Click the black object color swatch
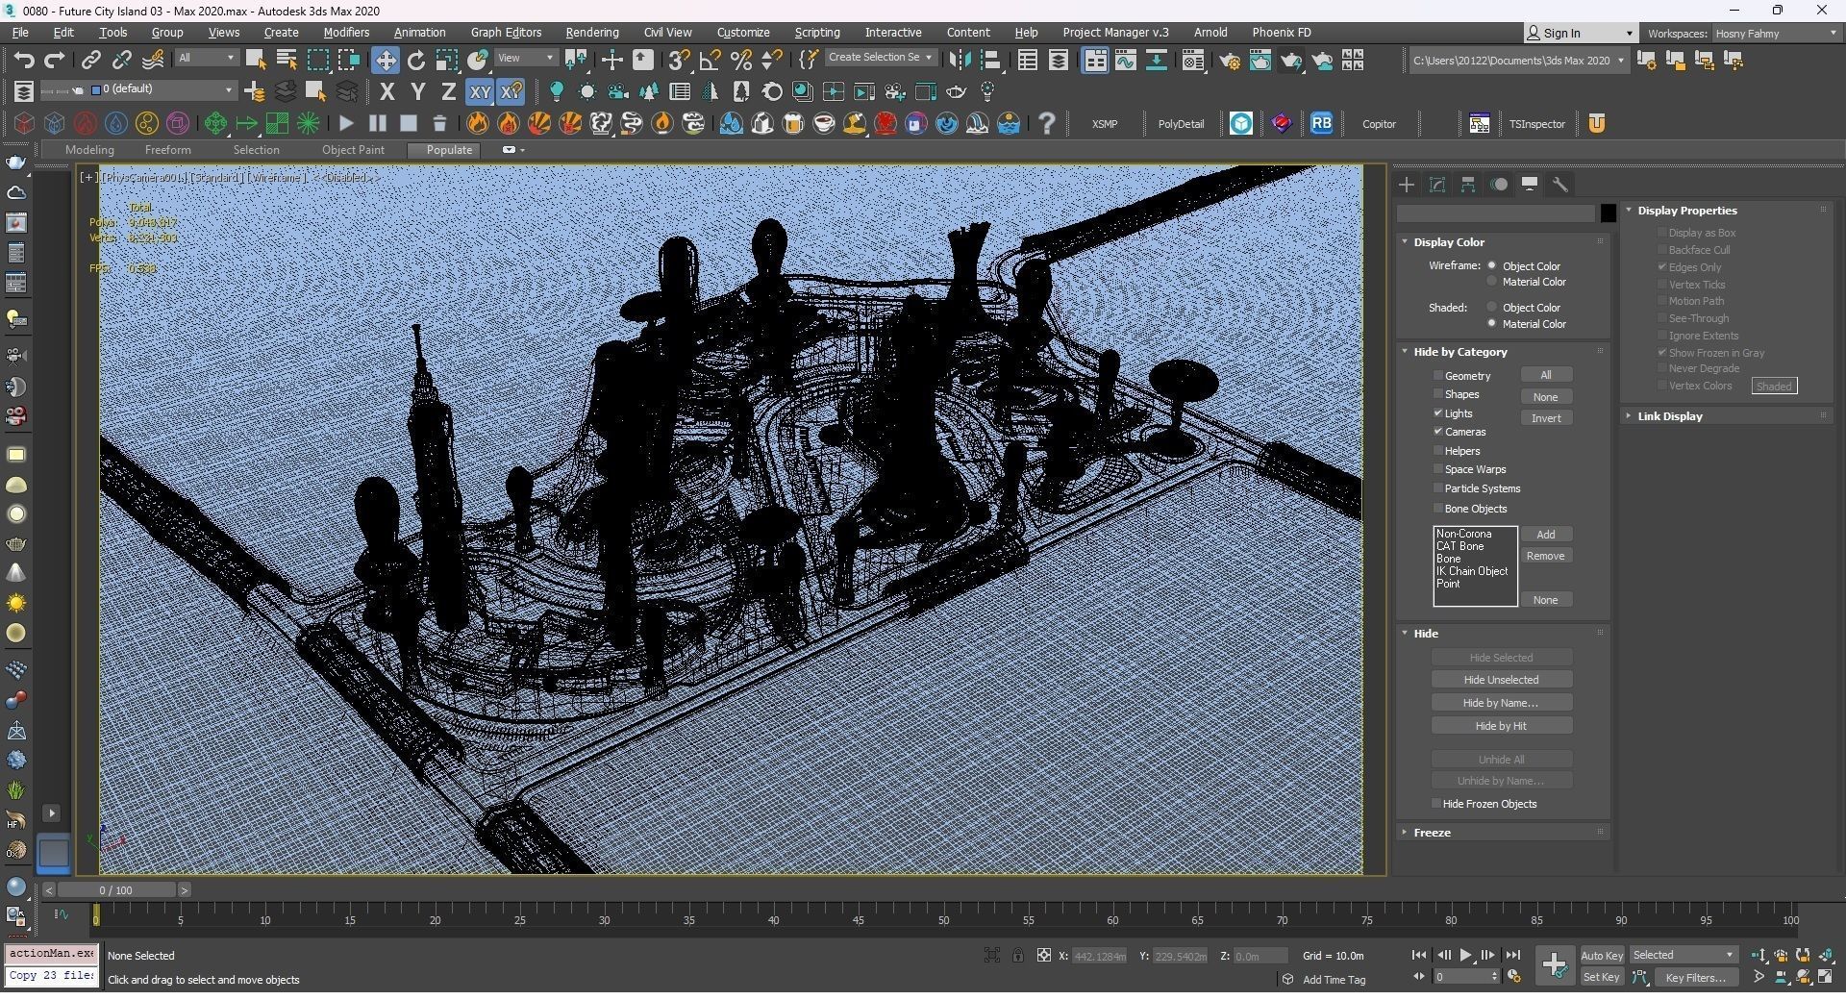This screenshot has height=1000, width=1846. 1608,213
